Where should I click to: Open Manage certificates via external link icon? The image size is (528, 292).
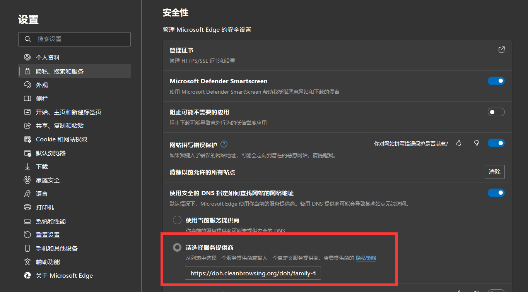tap(501, 50)
